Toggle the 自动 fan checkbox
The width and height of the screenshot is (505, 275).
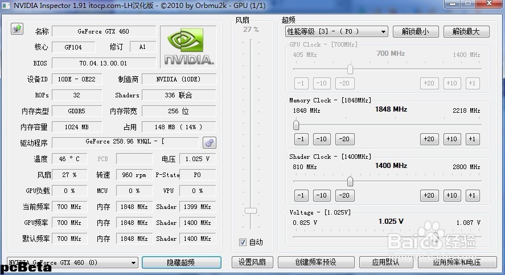243,242
